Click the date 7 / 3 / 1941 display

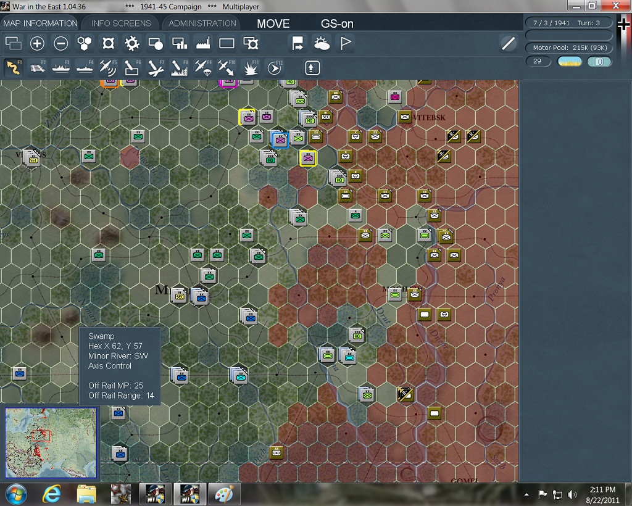(551, 23)
